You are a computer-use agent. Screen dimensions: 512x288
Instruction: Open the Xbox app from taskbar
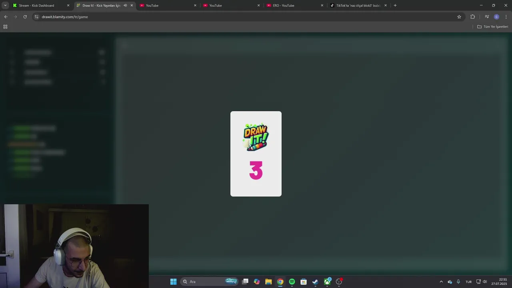[x=327, y=282]
